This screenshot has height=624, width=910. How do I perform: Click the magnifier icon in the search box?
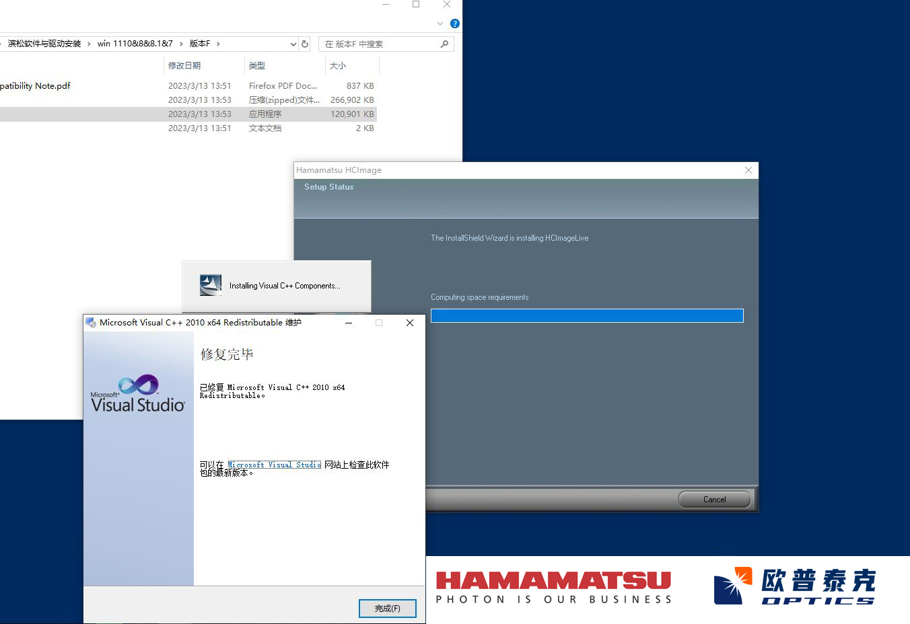tap(444, 44)
